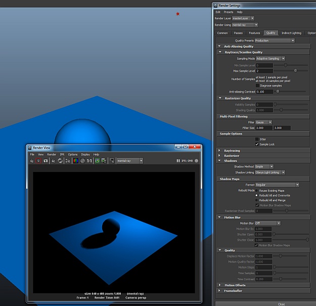
Task: Open the Render Using mental ray dropdown
Action: (x=245, y=25)
